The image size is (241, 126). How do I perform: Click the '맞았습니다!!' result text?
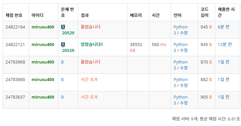coord(92,45)
